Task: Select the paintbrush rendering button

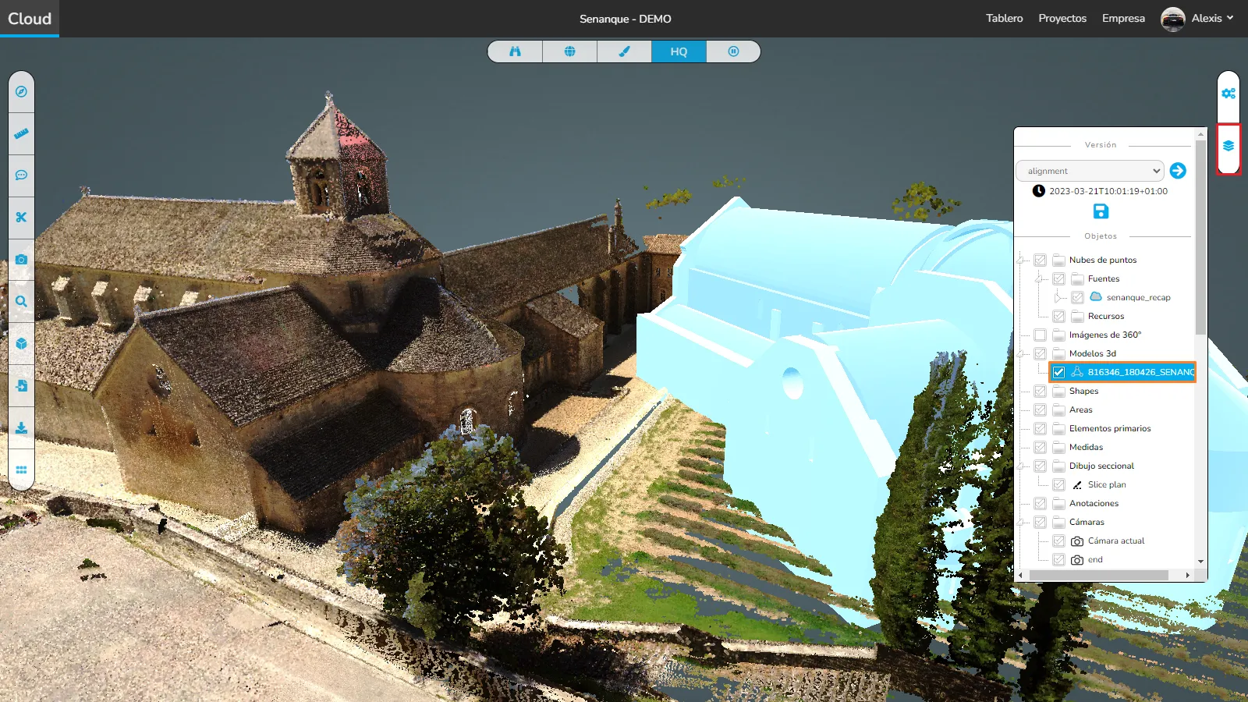Action: click(624, 51)
